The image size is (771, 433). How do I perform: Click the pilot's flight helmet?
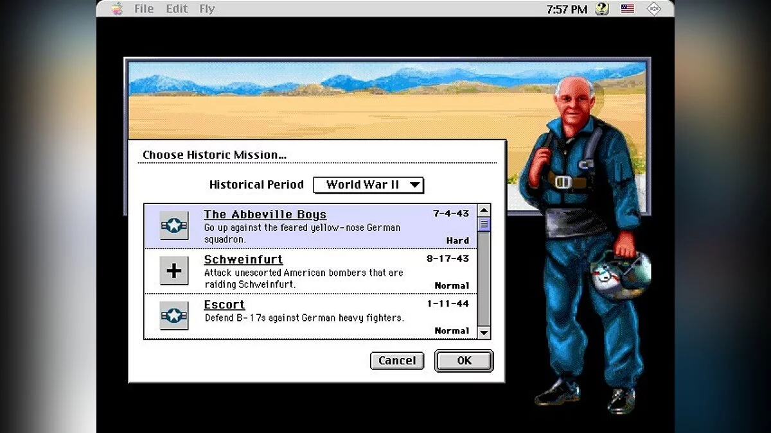pos(620,276)
